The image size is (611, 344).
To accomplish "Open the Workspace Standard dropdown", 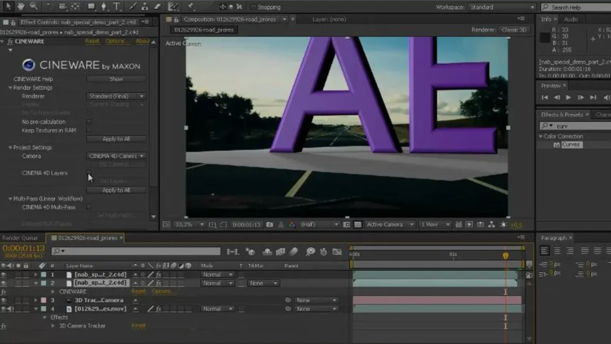I will coord(502,7).
